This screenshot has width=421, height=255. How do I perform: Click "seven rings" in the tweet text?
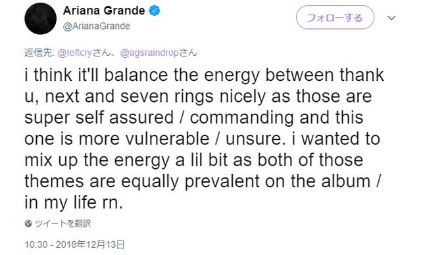coord(166,97)
